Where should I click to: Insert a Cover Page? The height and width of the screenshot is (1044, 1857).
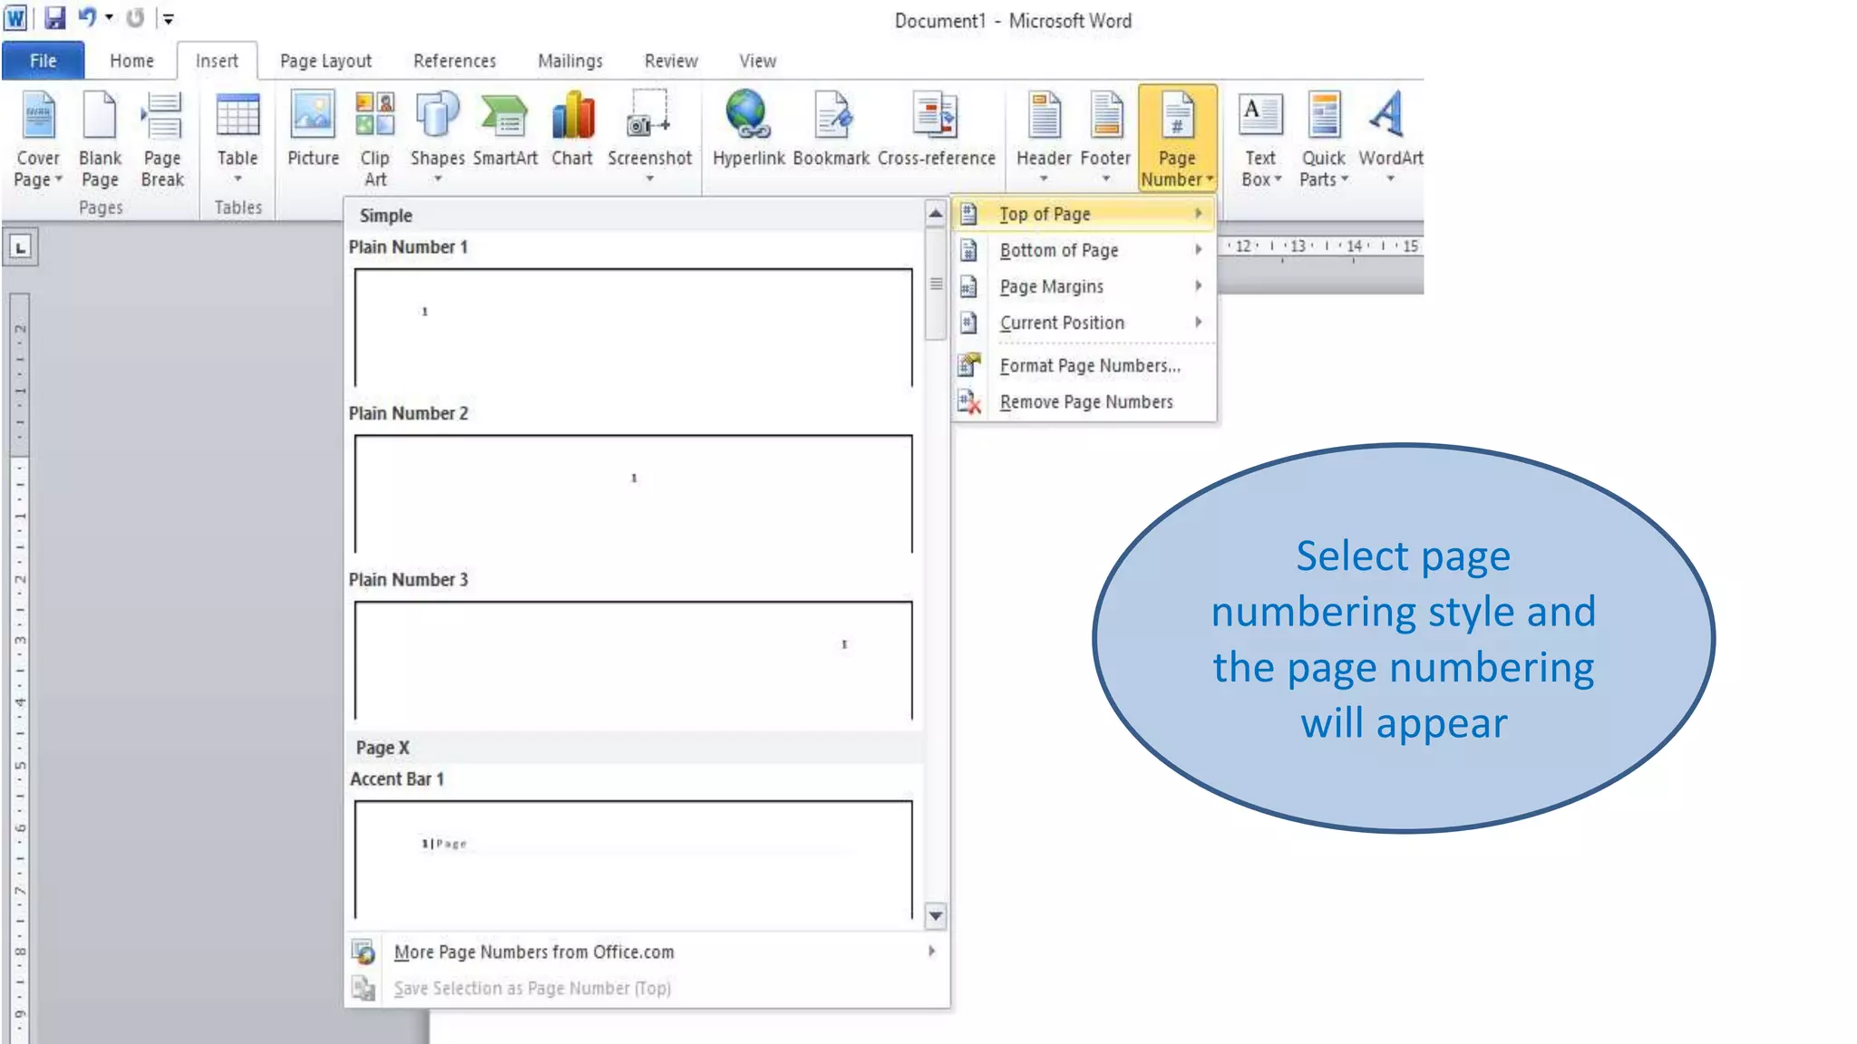[38, 140]
